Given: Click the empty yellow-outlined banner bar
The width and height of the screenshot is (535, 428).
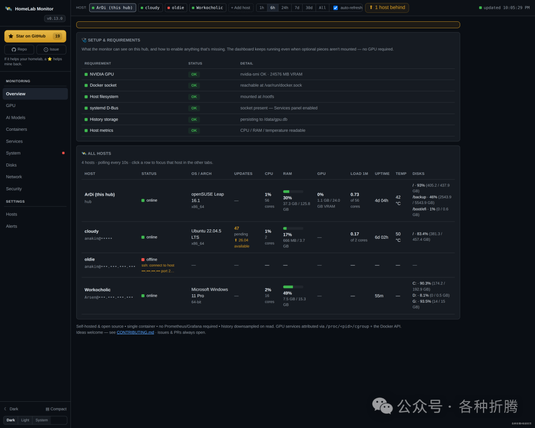Looking at the screenshot, I should (x=268, y=25).
